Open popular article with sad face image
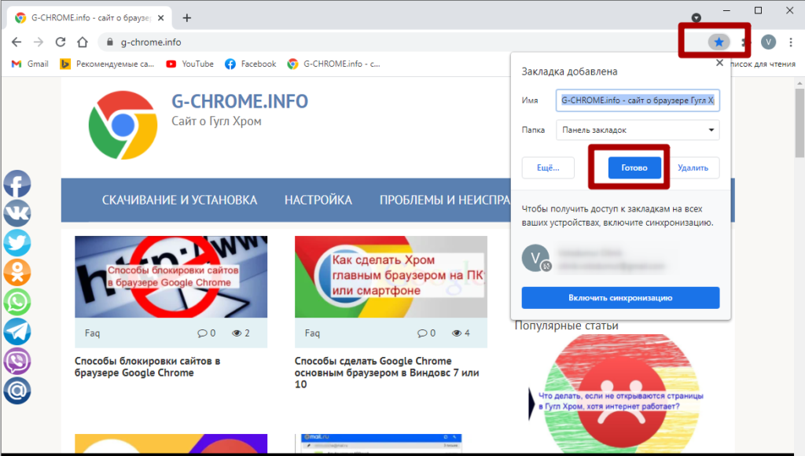 tap(621, 393)
